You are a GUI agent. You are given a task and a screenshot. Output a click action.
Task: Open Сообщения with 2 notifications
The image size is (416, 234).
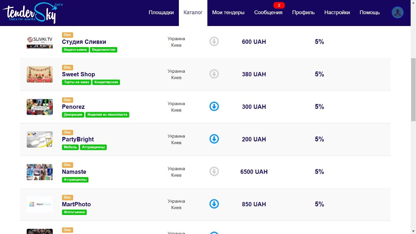pyautogui.click(x=268, y=12)
